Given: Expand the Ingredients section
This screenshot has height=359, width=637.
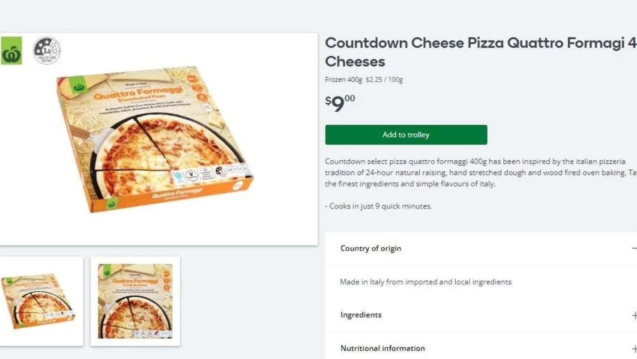Looking at the screenshot, I should [361, 315].
